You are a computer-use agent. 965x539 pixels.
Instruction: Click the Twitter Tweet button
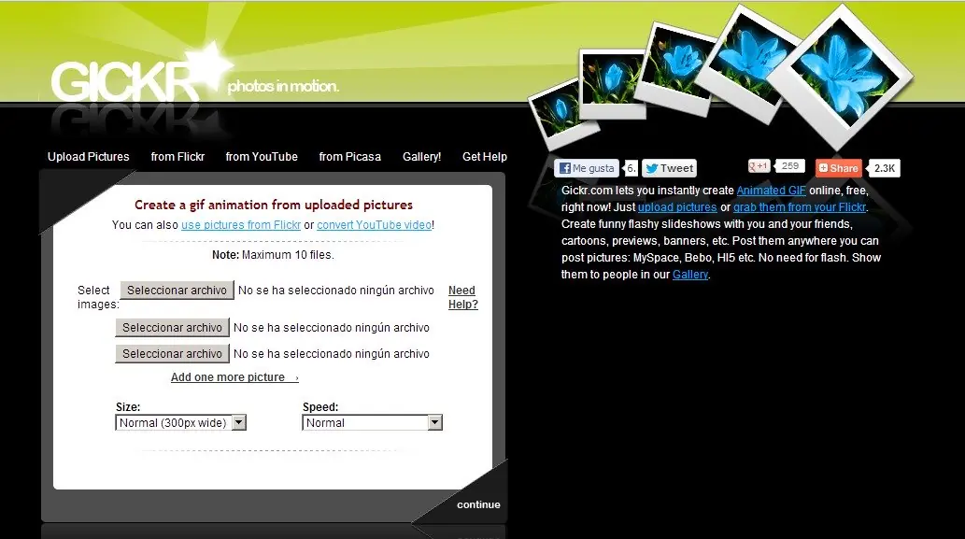670,168
